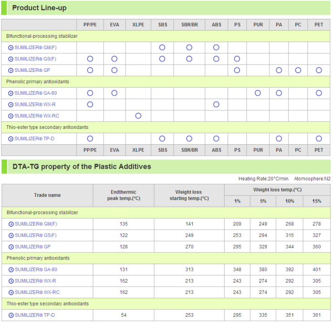Click the Endthermic peak temp. column header
The image size is (333, 323).
pyautogui.click(x=123, y=195)
